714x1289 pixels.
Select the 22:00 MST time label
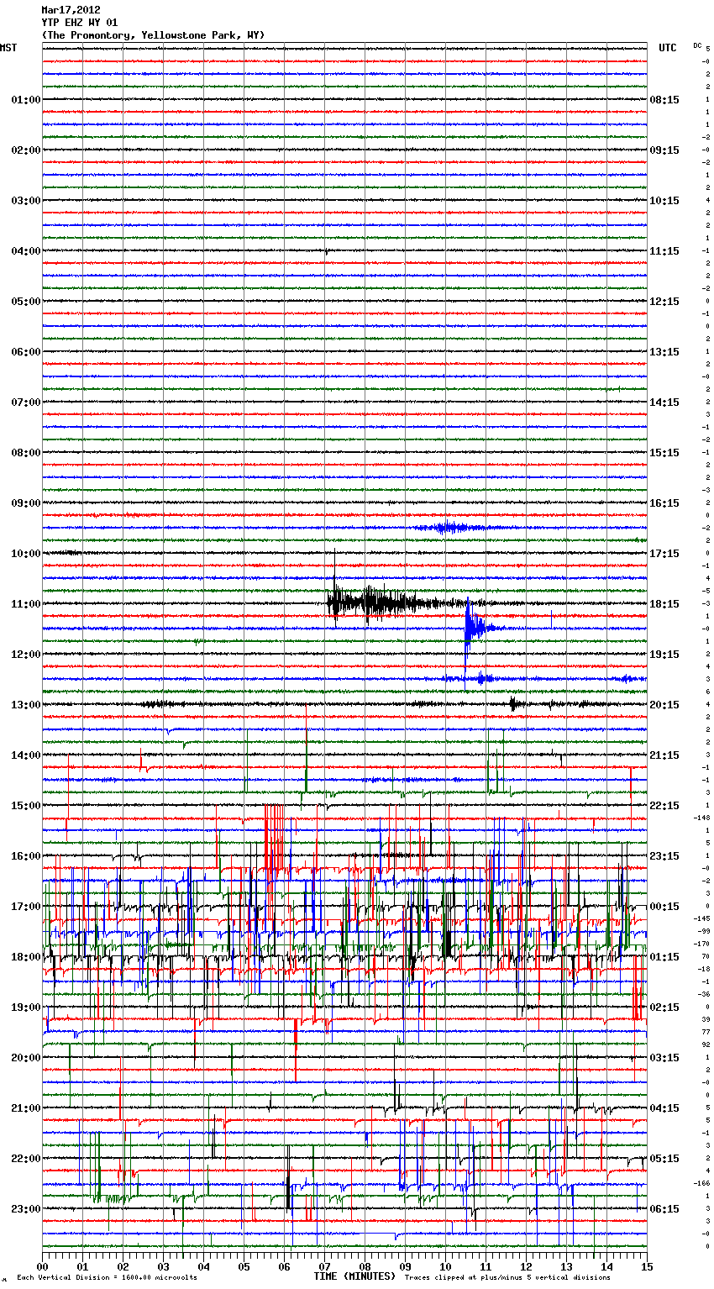(x=26, y=1159)
